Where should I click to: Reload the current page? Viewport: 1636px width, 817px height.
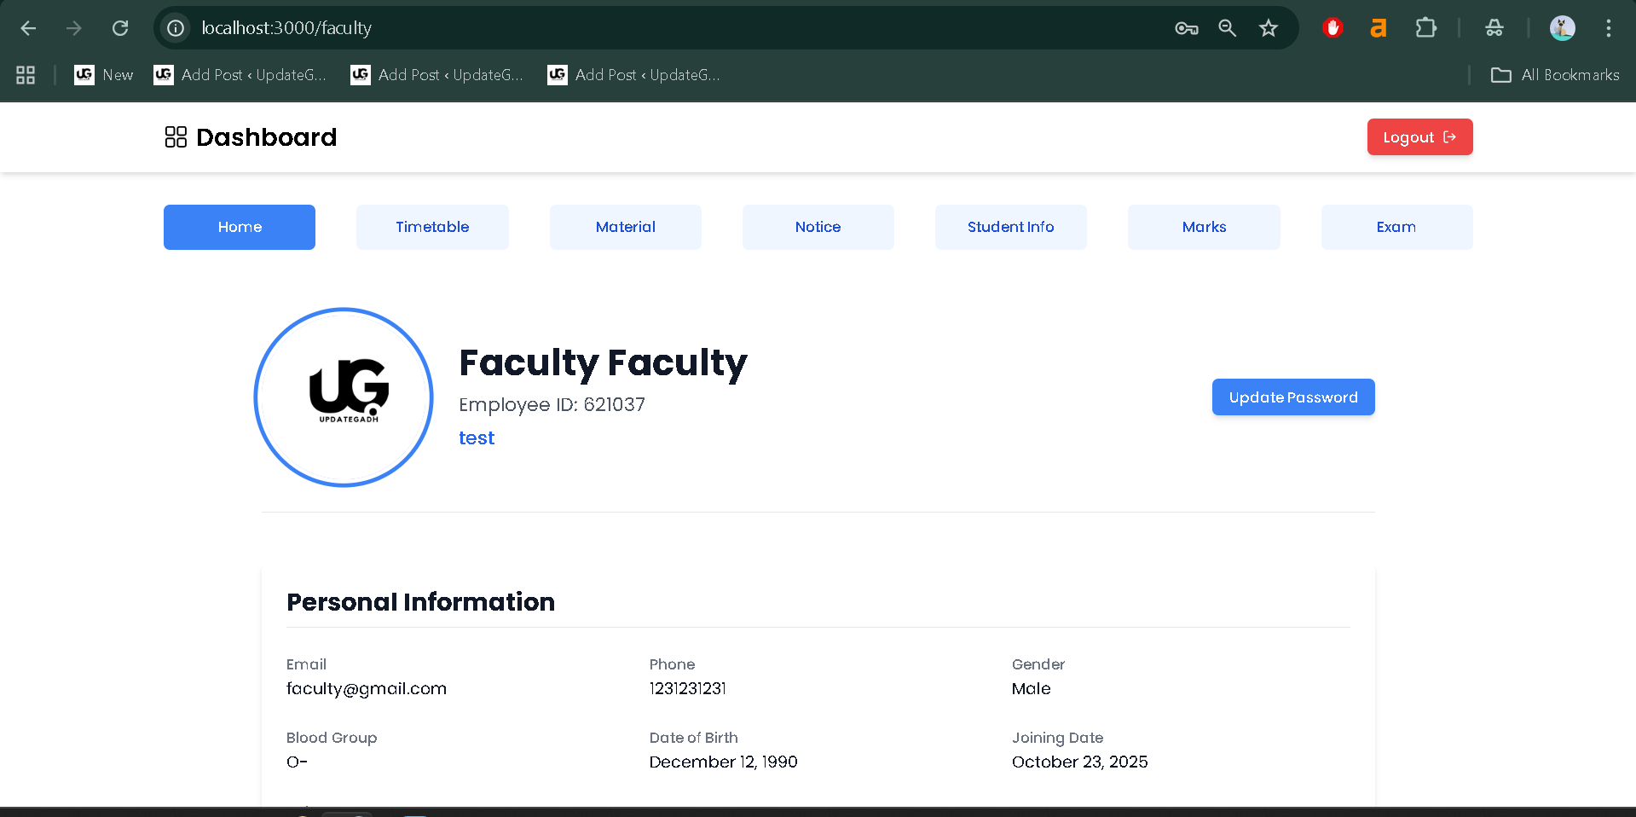120,27
